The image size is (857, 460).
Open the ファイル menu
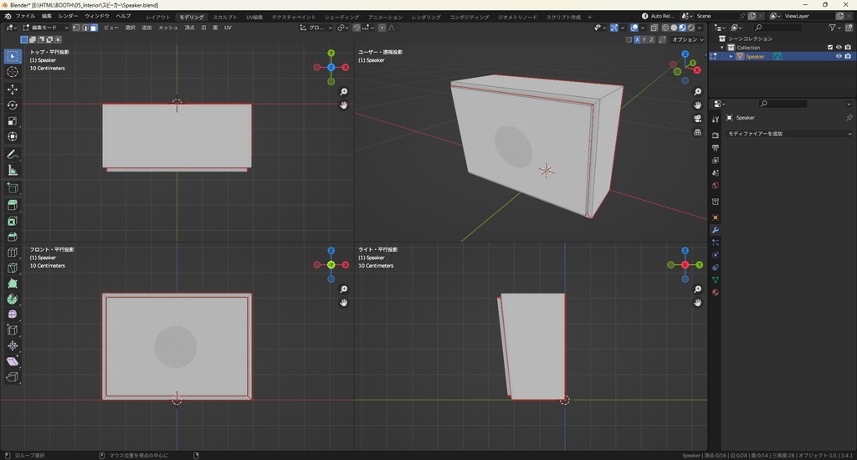click(25, 16)
